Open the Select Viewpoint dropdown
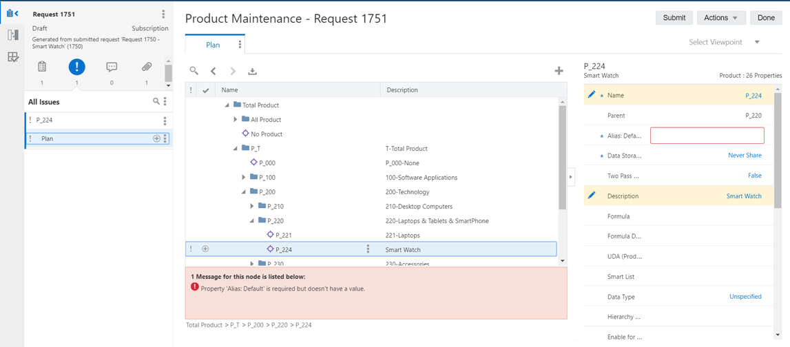 click(x=724, y=42)
